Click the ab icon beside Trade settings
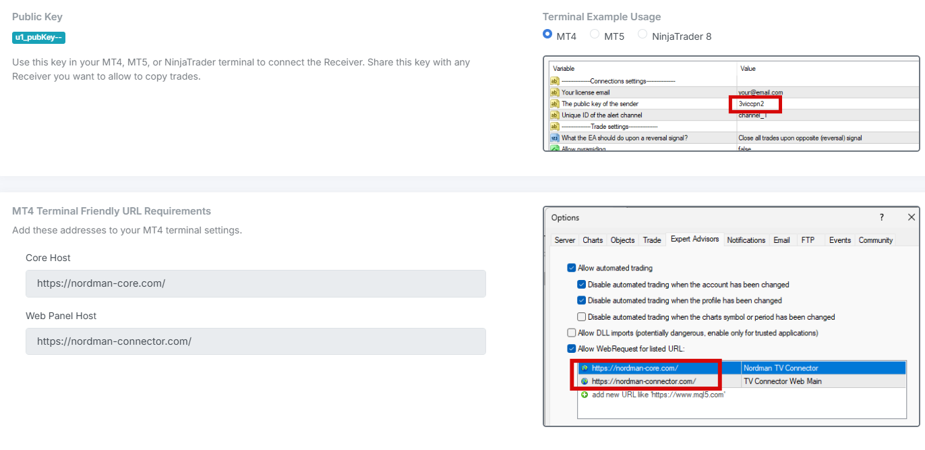Screen dimensions: 925x450 click(x=555, y=126)
